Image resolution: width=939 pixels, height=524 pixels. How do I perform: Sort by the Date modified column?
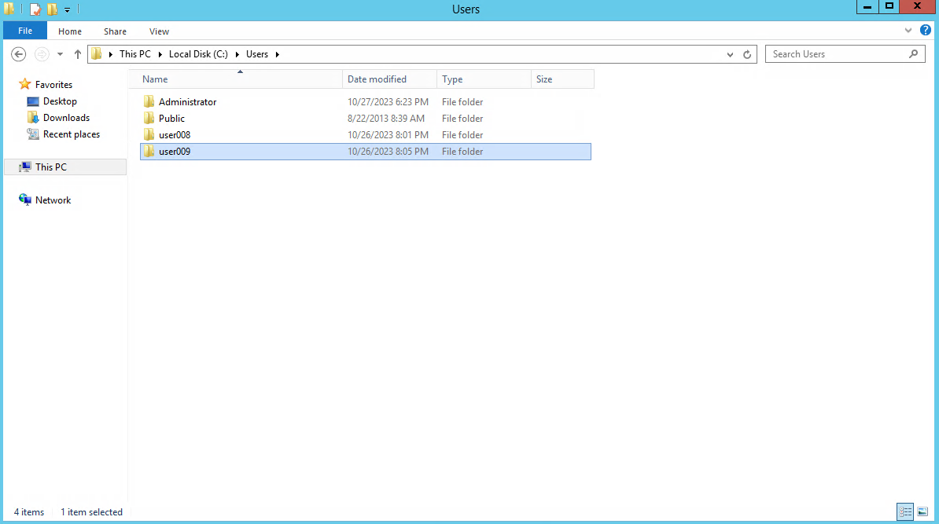(x=389, y=79)
